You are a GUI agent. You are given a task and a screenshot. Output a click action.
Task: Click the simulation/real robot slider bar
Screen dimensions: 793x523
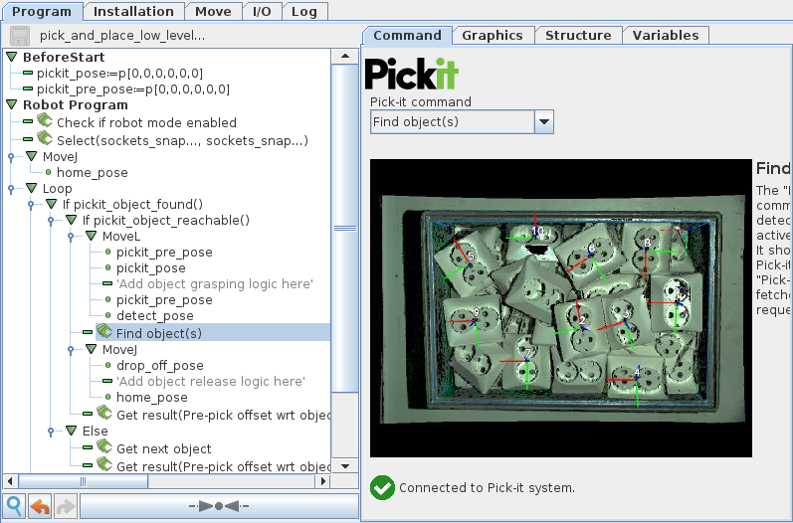pos(219,506)
